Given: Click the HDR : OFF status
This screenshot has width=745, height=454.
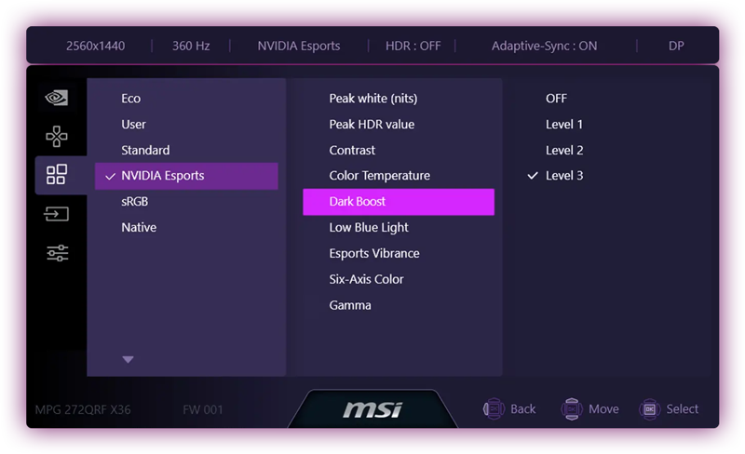Looking at the screenshot, I should (413, 47).
